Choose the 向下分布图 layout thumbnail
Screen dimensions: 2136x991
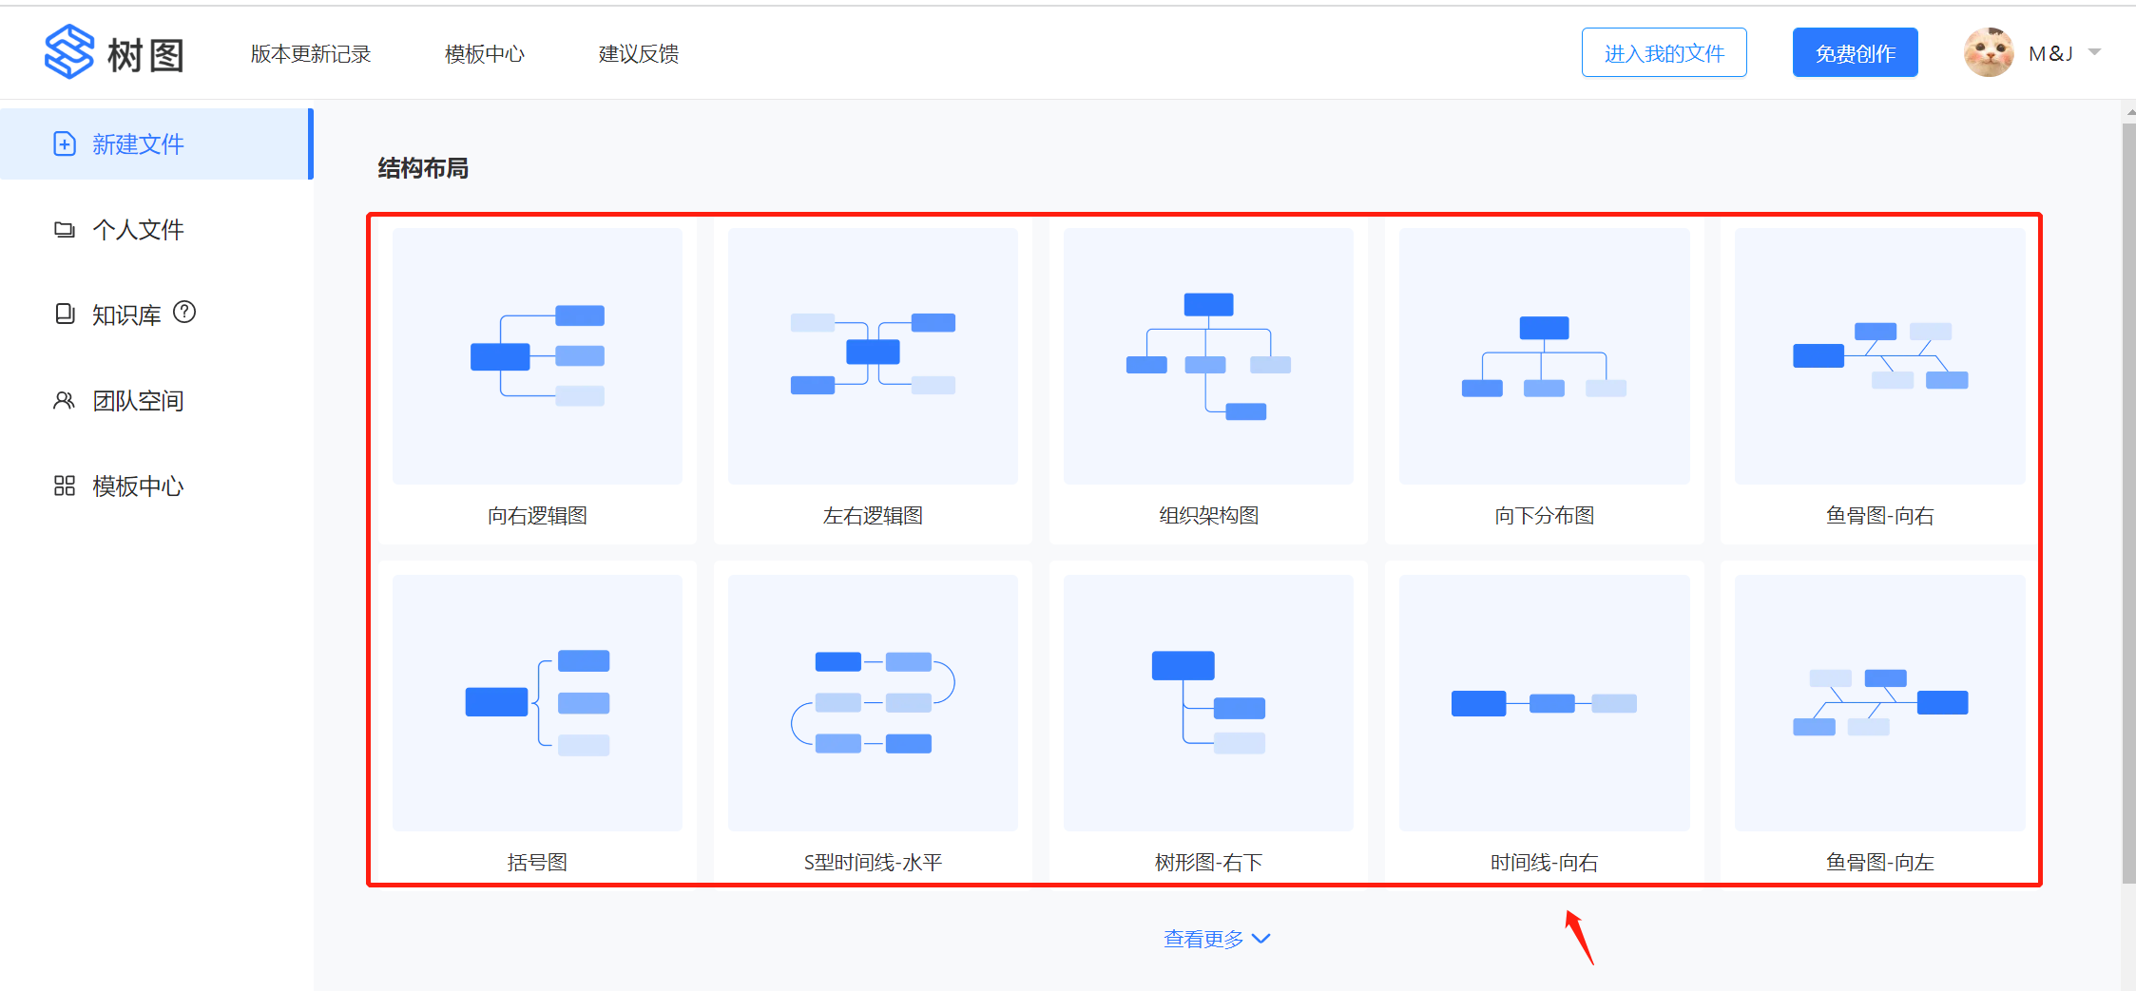(1544, 356)
